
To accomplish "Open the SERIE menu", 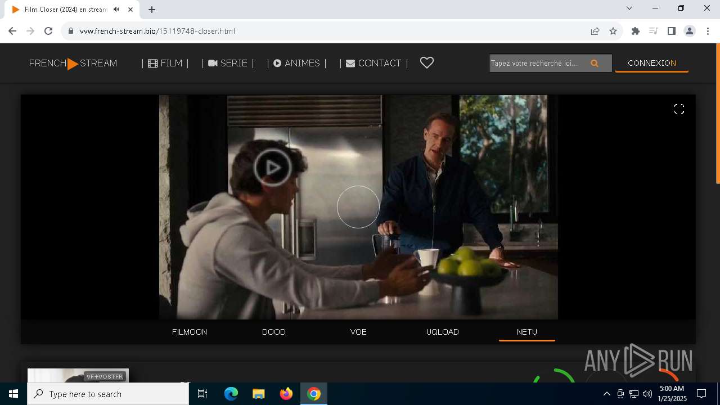I will pos(228,63).
